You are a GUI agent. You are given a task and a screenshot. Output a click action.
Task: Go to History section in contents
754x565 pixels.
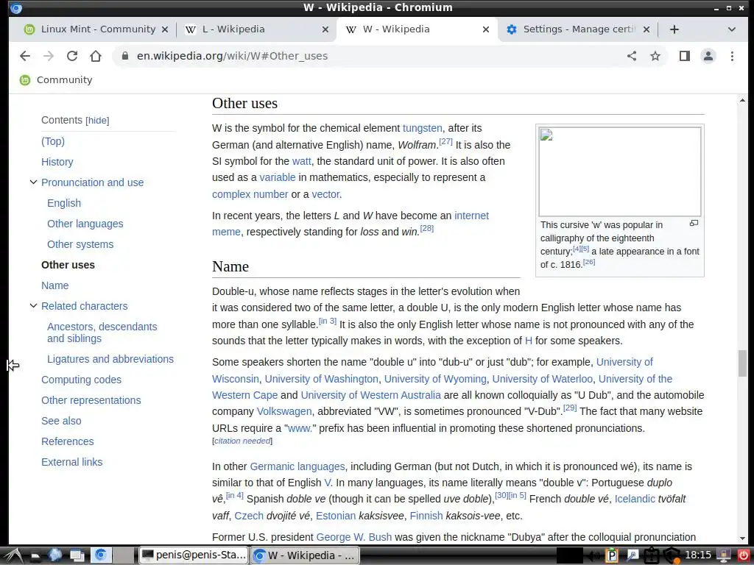pos(57,162)
